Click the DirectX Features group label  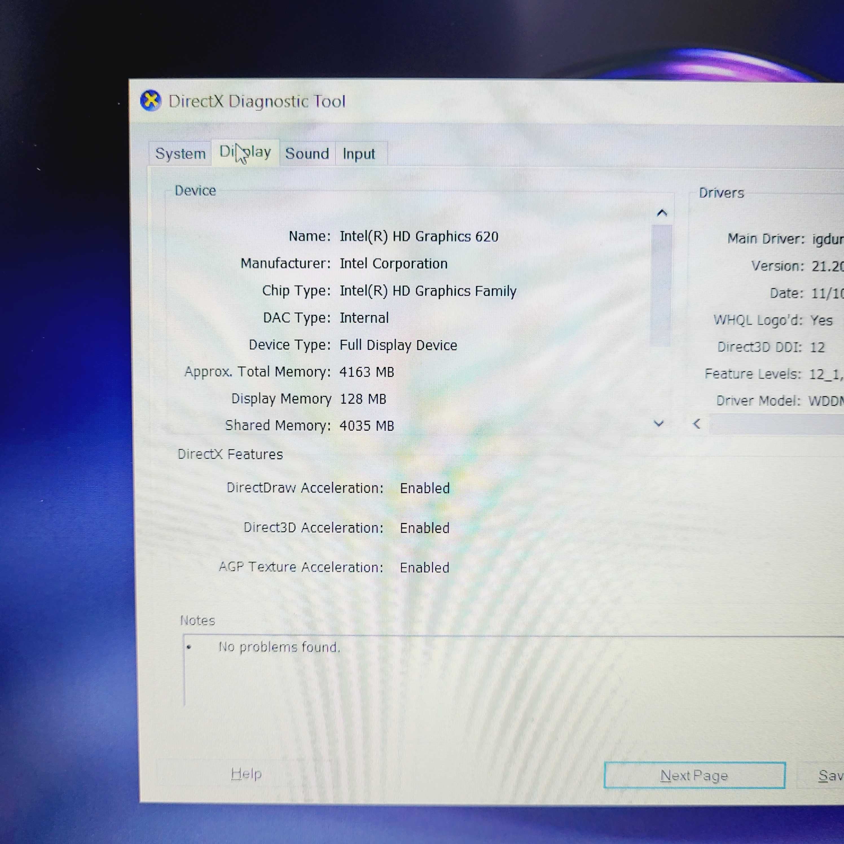(230, 454)
